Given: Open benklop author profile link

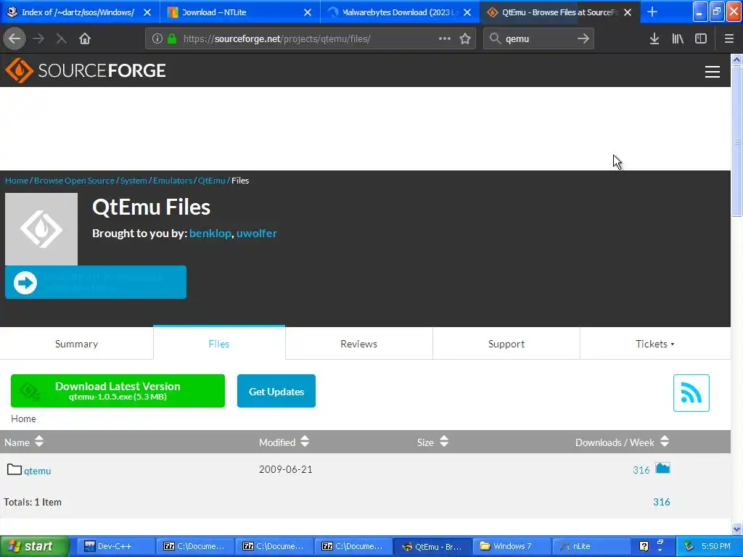Looking at the screenshot, I should coord(210,233).
